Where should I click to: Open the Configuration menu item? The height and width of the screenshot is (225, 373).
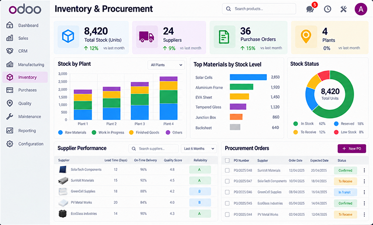[x=25, y=144]
